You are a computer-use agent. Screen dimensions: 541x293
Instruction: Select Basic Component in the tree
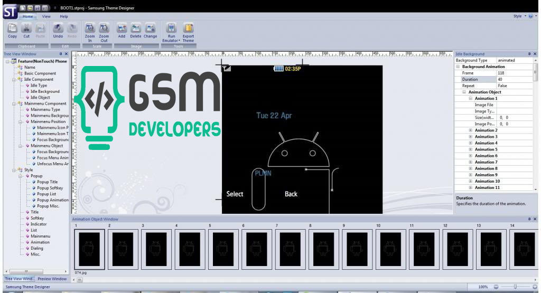(40, 73)
